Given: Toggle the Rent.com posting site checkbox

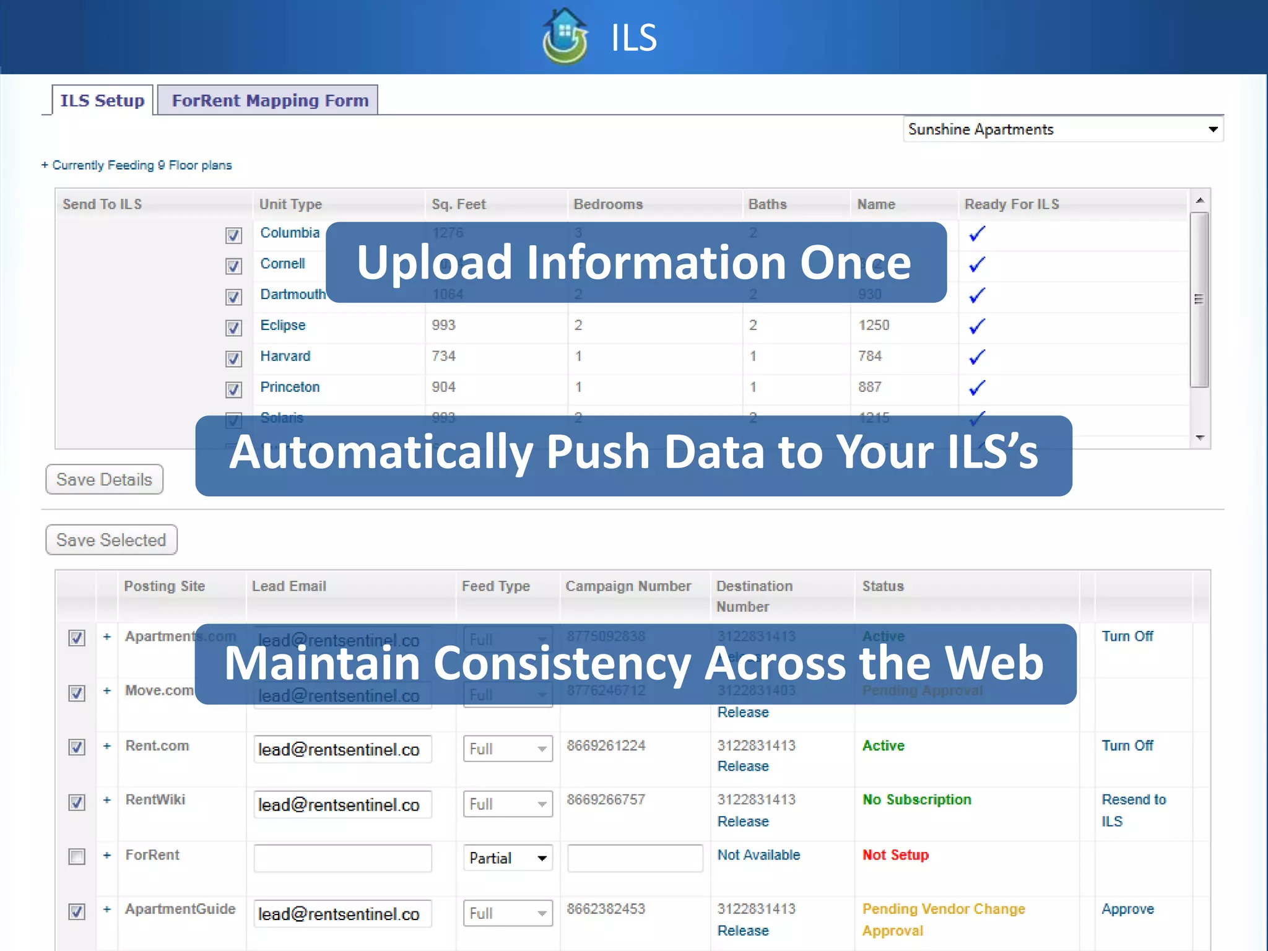Looking at the screenshot, I should pyautogui.click(x=77, y=747).
